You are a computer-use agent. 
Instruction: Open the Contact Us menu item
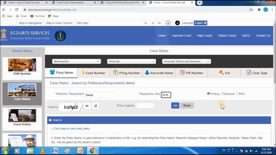coord(263,35)
